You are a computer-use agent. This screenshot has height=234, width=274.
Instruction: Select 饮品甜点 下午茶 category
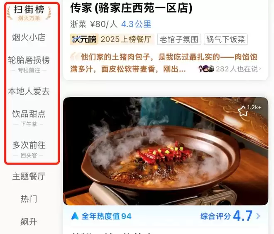coord(29,118)
